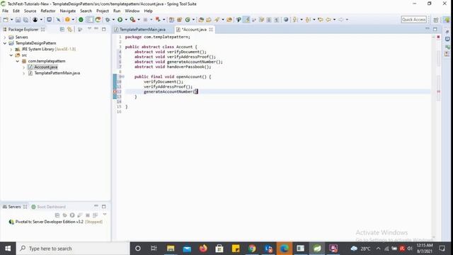Click Windows Start button
The image size is (453, 255).
pos(8,249)
